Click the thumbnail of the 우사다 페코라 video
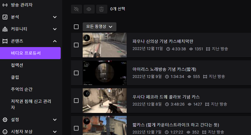Viewport: 251px width, 135px height. (x=104, y=101)
